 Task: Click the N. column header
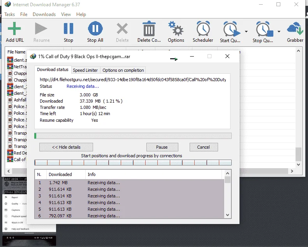(x=40, y=174)
